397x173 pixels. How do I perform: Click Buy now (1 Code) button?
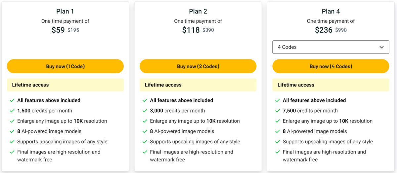click(65, 66)
